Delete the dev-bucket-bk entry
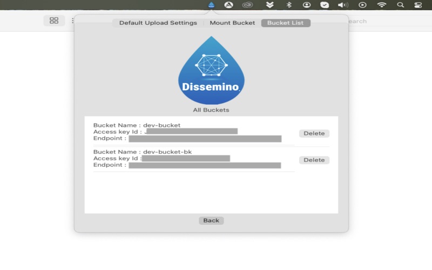Image resolution: width=432 pixels, height=270 pixels. point(314,160)
